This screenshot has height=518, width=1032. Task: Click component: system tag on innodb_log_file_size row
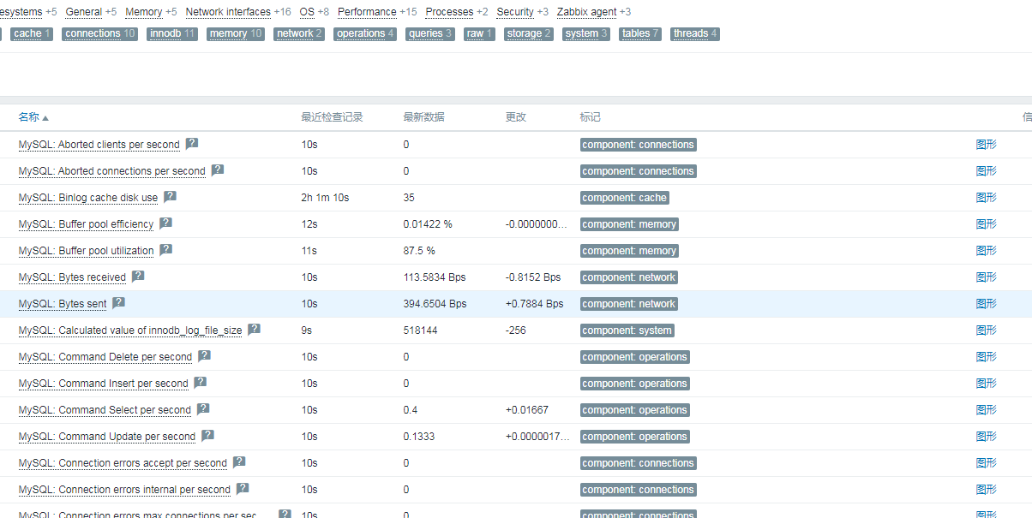pos(627,330)
